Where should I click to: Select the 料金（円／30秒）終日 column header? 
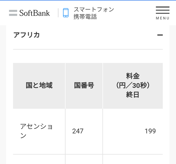[133, 86]
